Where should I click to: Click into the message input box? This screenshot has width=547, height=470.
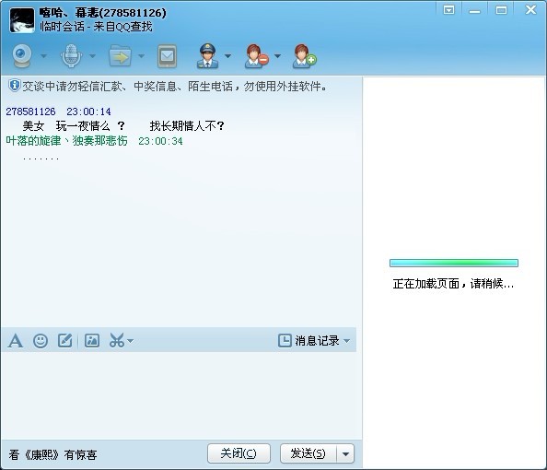coord(179,394)
